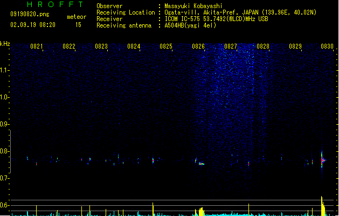
Task: Click the 0.9 kHz axis label
Action: tap(4, 124)
